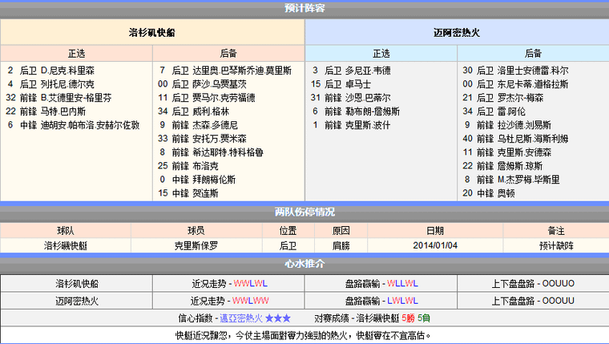Select Heat starter 卓马士
This screenshot has height=344, width=609.
coord(341,84)
